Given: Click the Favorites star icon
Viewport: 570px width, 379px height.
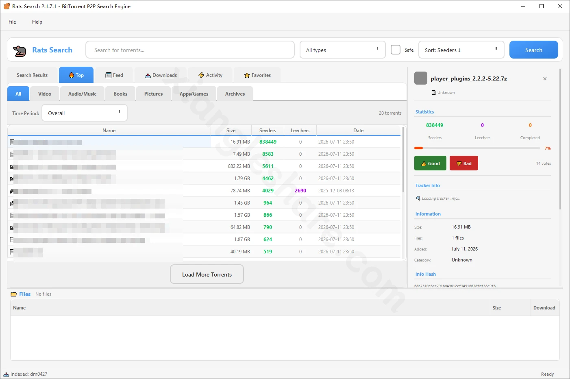Looking at the screenshot, I should (x=247, y=75).
